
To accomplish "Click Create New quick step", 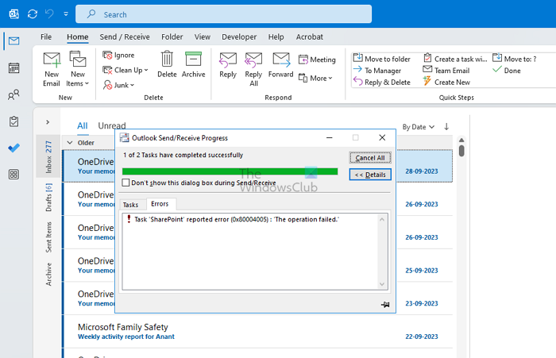I will pyautogui.click(x=446, y=83).
